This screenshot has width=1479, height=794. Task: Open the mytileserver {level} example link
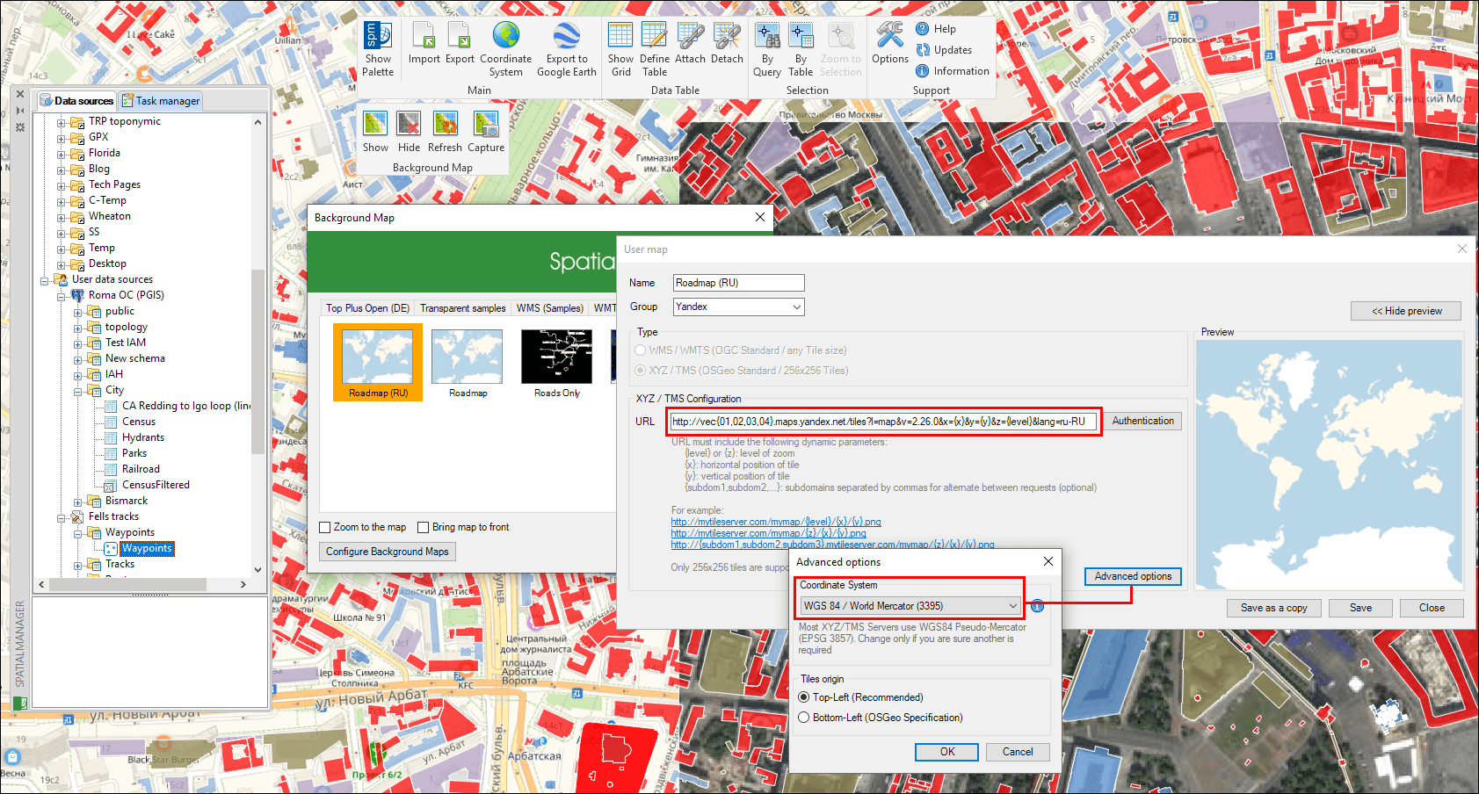[776, 522]
